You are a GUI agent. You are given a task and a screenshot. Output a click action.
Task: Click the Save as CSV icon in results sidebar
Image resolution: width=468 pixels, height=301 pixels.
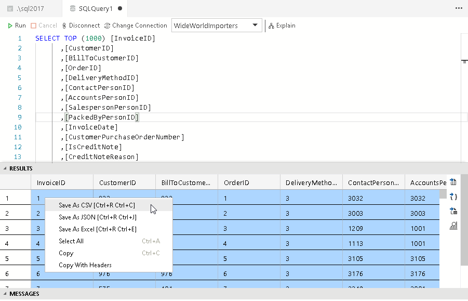point(453,182)
